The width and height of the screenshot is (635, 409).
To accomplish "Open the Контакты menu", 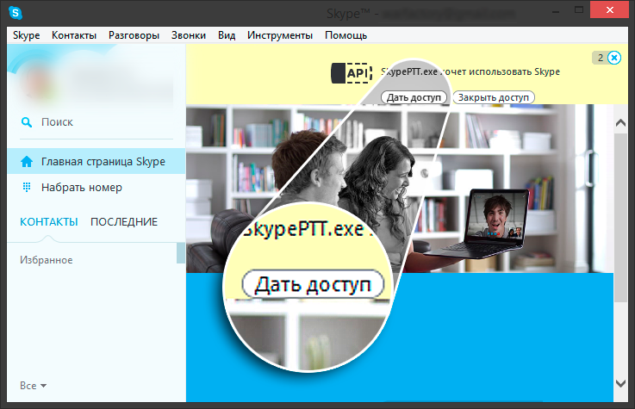I will coord(74,35).
